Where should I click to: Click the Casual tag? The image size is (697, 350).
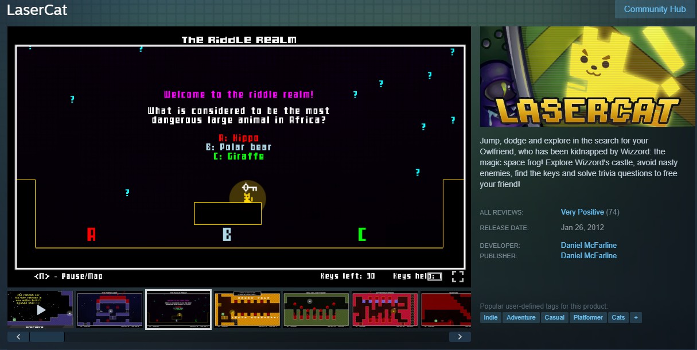[x=555, y=317]
